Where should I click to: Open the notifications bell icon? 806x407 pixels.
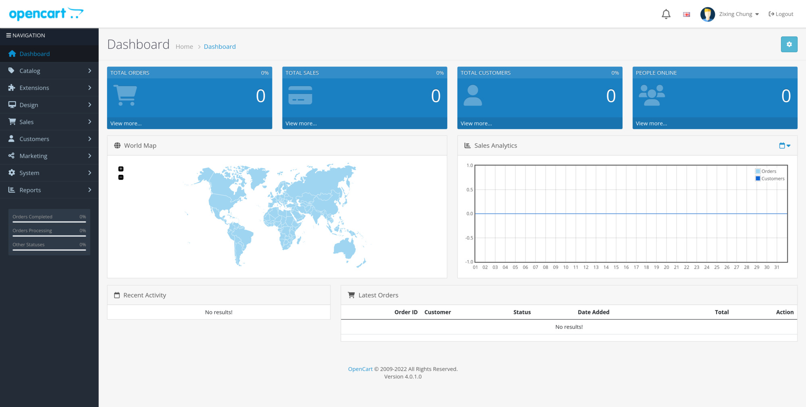tap(666, 14)
